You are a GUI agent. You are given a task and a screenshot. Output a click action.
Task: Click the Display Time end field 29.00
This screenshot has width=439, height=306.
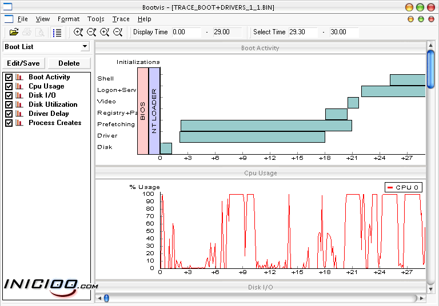click(228, 32)
